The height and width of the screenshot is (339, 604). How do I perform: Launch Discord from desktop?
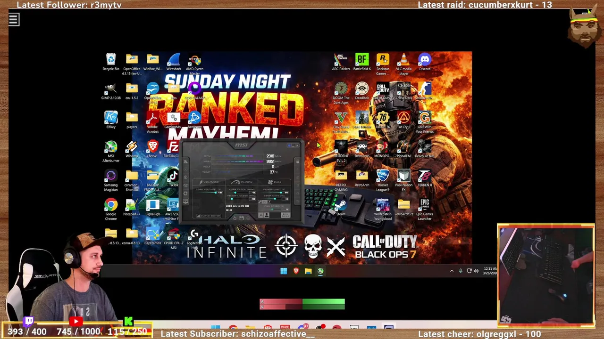pos(425,62)
